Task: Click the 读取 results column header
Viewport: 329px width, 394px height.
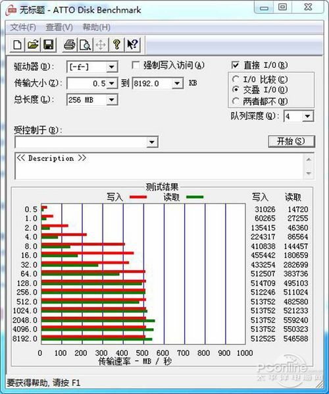Action: point(293,197)
